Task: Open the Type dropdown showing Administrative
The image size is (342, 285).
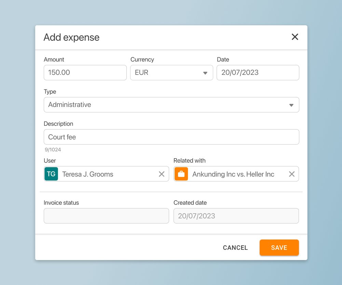Action: point(172,105)
